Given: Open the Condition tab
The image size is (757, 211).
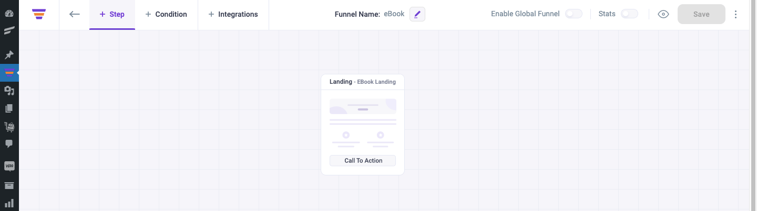Looking at the screenshot, I should click(166, 14).
